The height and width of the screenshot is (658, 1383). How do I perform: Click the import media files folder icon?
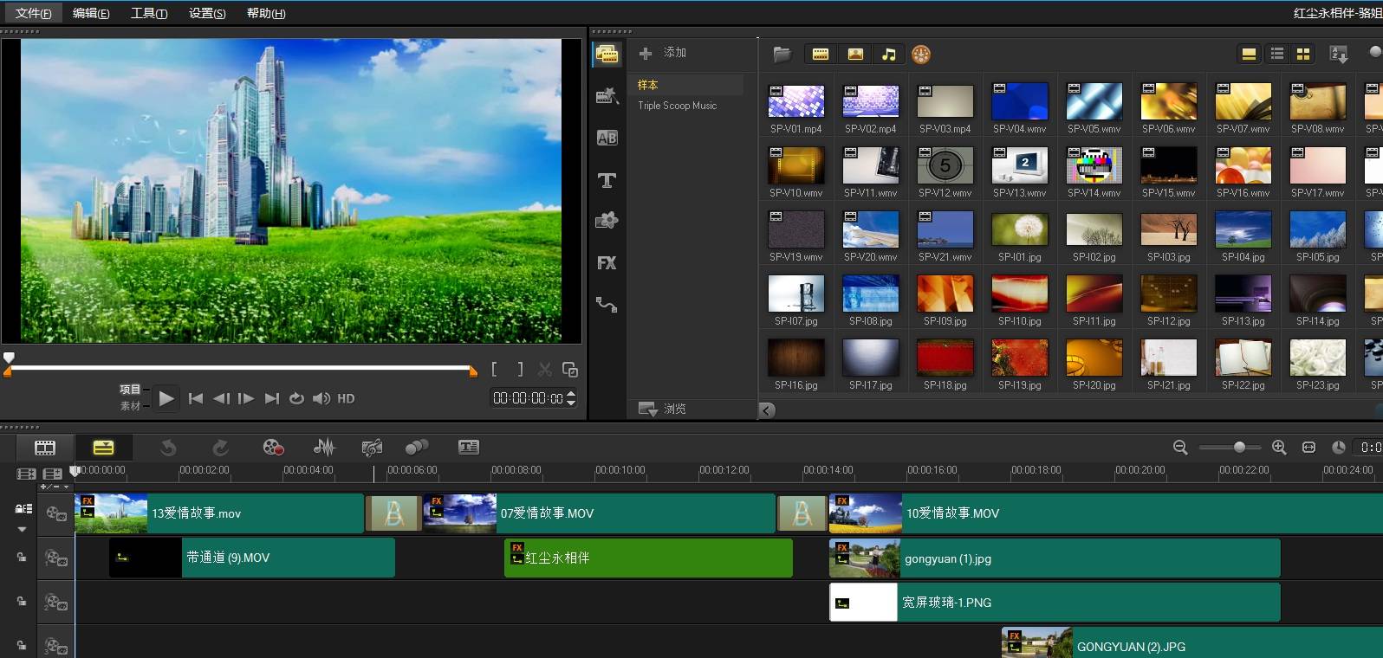coord(782,55)
